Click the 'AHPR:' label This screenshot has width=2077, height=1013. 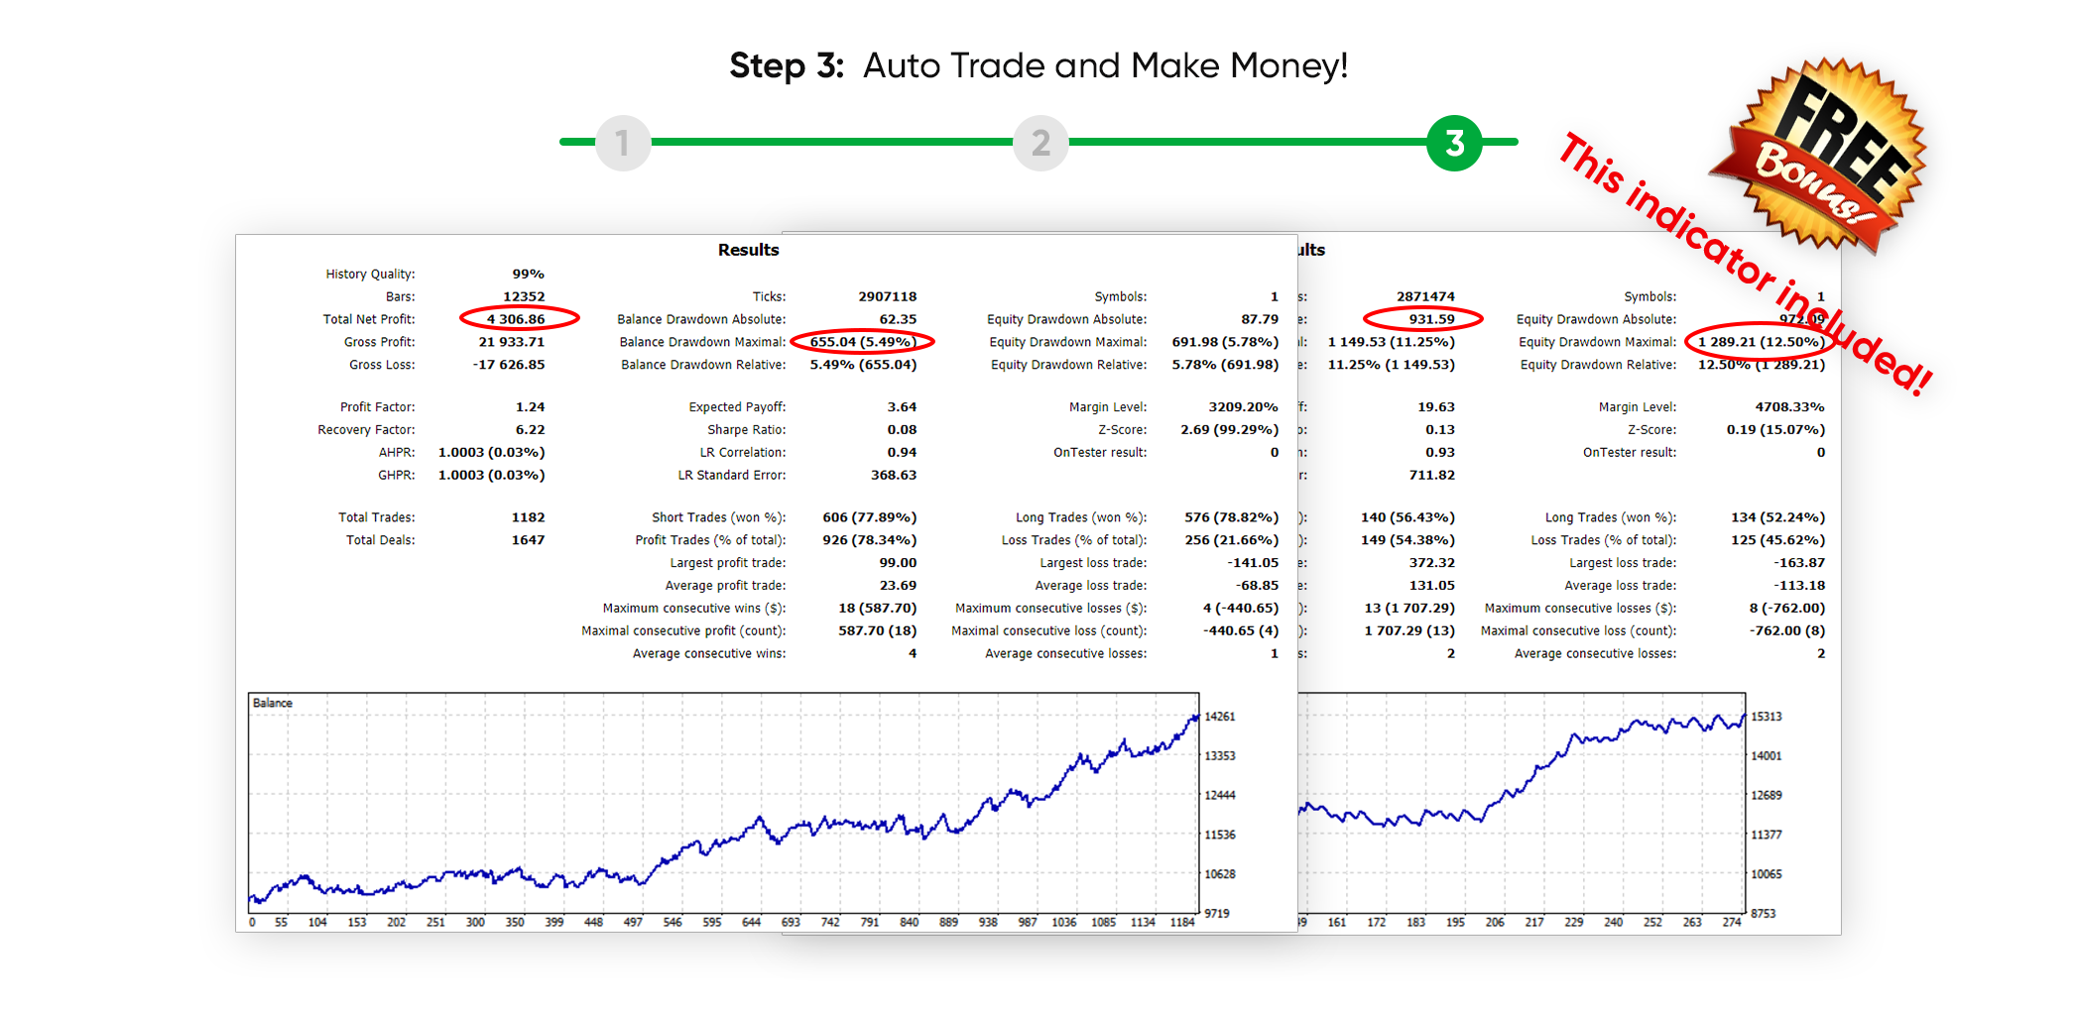[x=397, y=452]
